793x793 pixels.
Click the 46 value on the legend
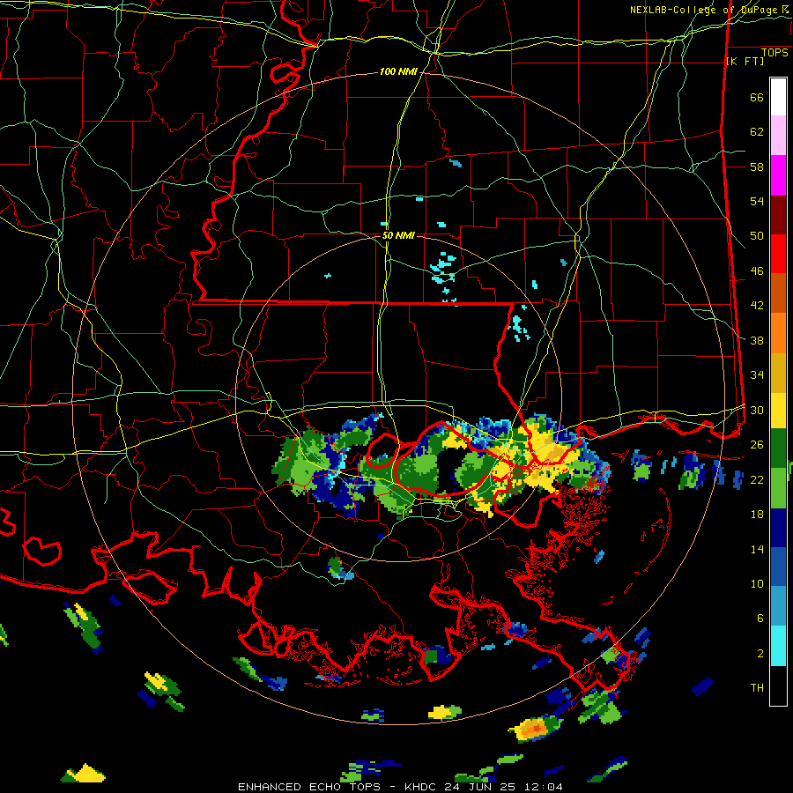757,271
